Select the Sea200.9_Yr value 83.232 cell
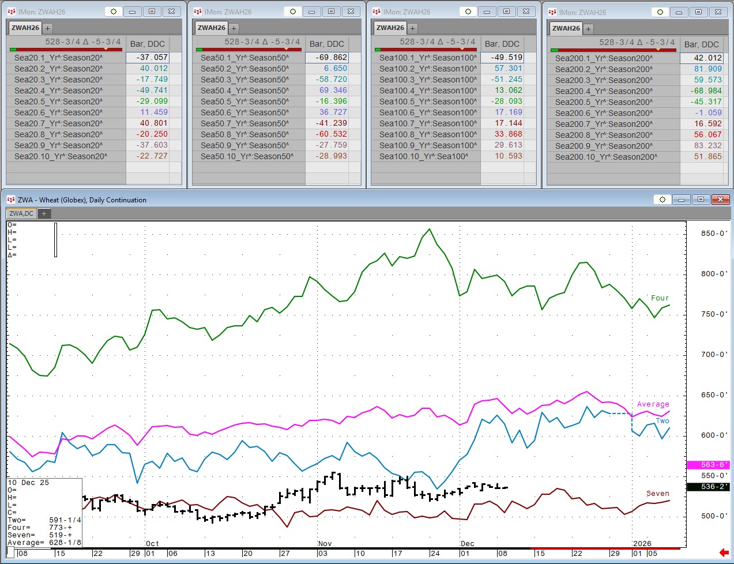The image size is (734, 564). click(701, 146)
